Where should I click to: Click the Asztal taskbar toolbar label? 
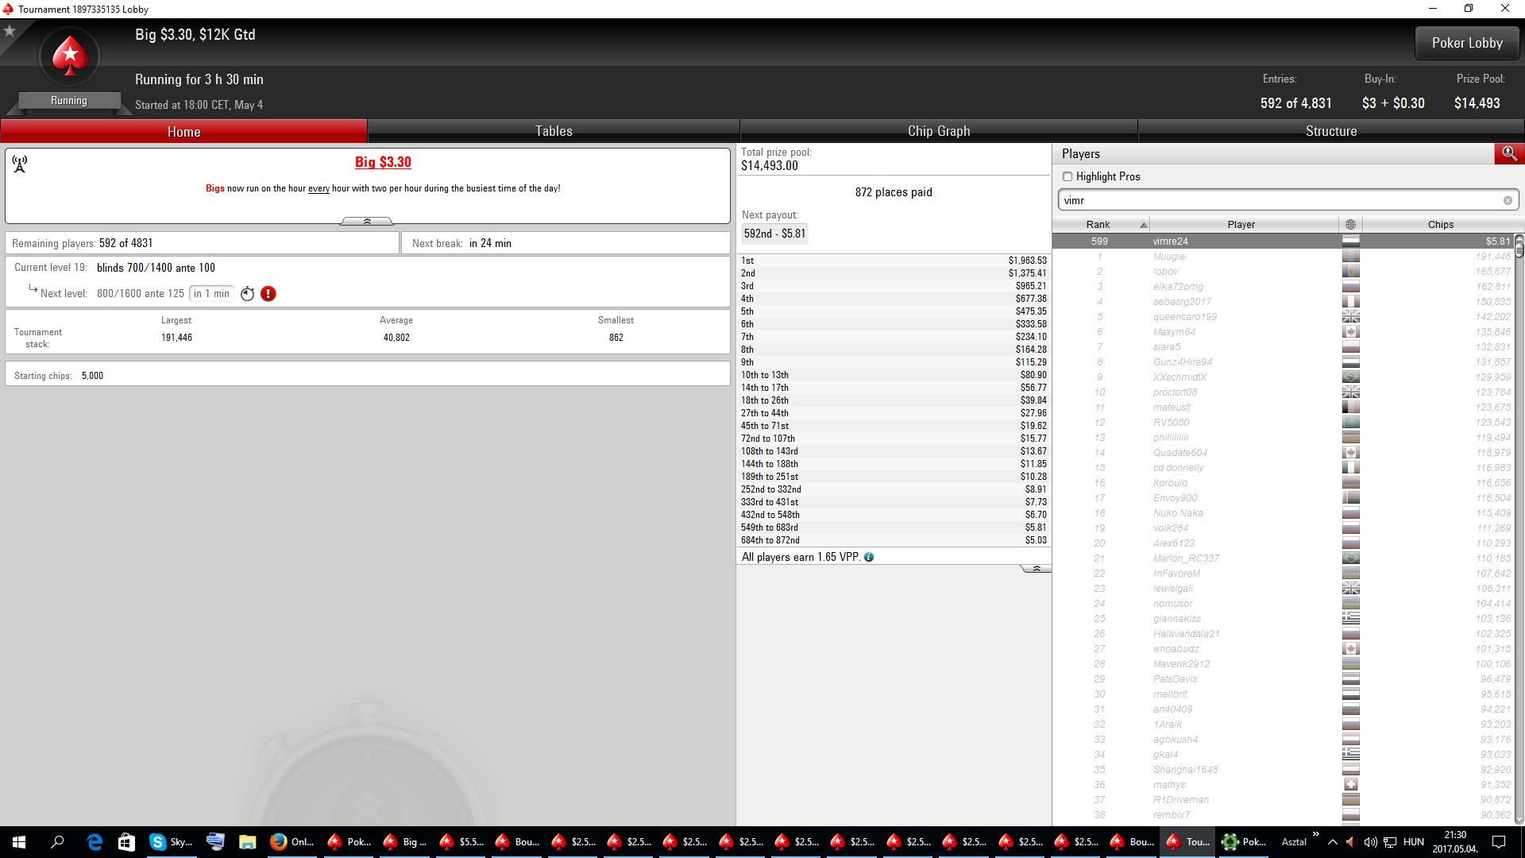(x=1294, y=842)
